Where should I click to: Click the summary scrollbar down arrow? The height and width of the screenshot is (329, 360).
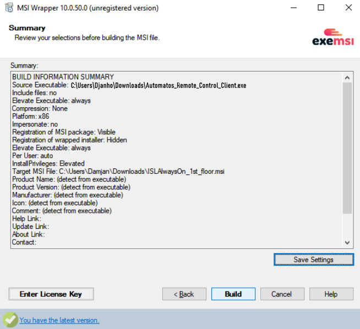click(347, 243)
